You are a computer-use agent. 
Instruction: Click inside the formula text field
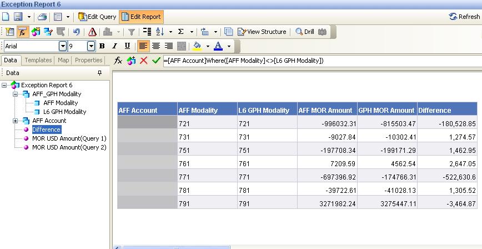tap(323, 61)
